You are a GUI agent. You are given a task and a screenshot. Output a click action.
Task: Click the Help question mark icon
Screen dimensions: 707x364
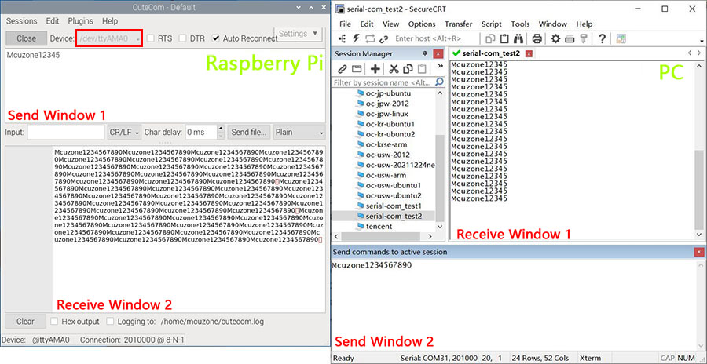602,38
